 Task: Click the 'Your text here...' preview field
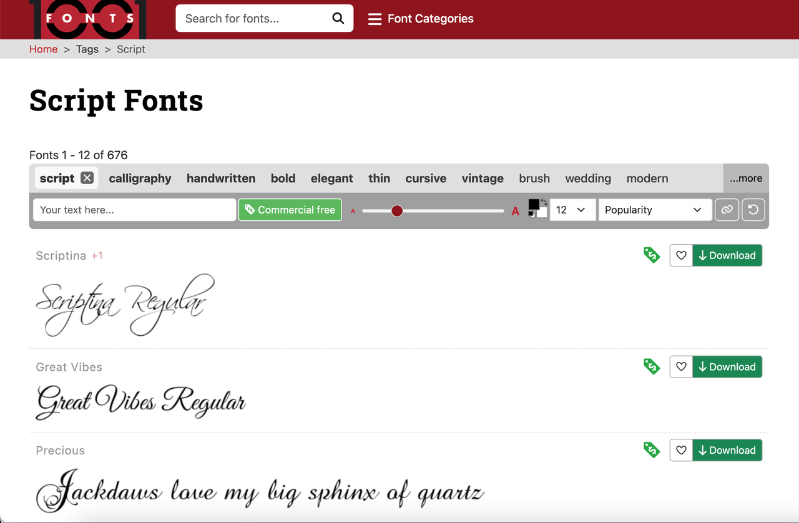(134, 210)
